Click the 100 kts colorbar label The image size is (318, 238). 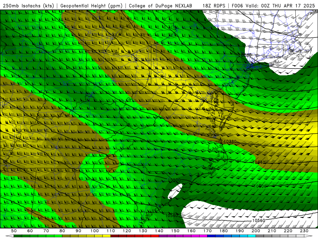click(95, 231)
